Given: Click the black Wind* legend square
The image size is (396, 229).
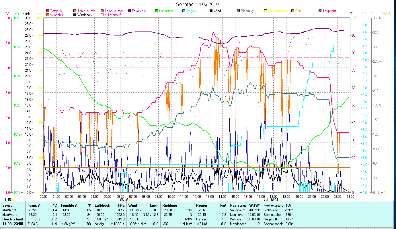Looking at the screenshot, I should 211,11.
